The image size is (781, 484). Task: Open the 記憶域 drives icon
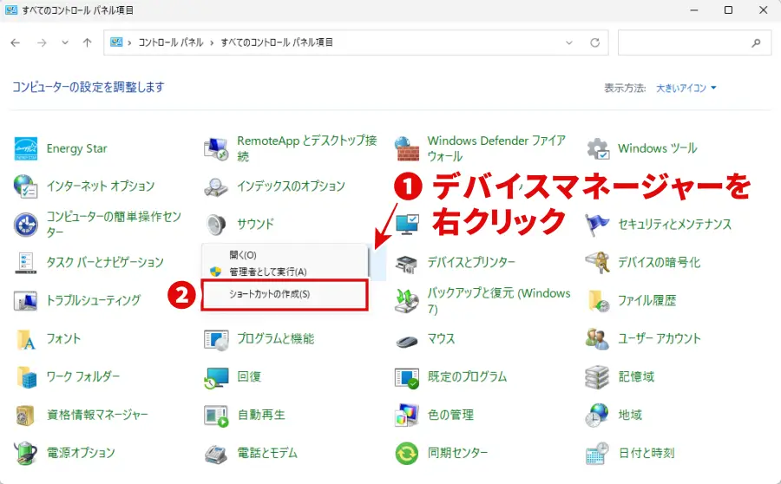point(597,376)
